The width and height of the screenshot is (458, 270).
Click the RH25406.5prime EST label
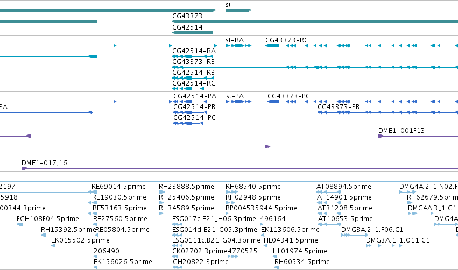point(186,197)
